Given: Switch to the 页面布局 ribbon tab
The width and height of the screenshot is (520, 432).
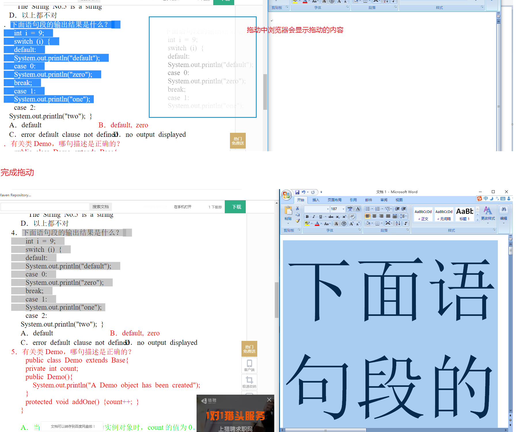Looking at the screenshot, I should click(x=334, y=200).
